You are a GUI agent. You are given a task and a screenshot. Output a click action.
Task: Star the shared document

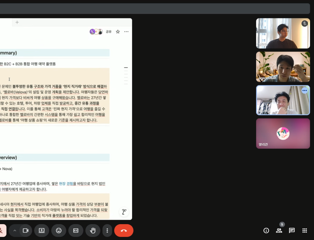tap(118, 32)
